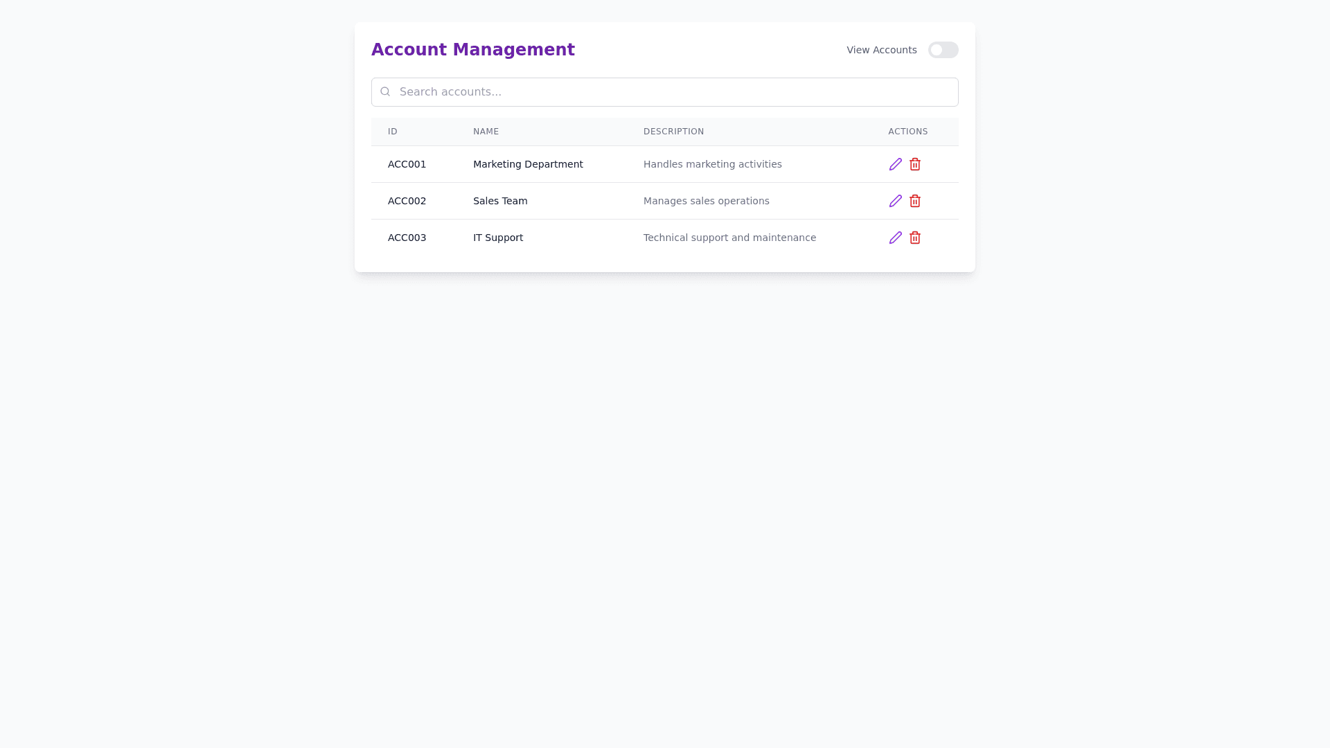
Task: Delete the Marketing Department account
Action: coord(915,164)
